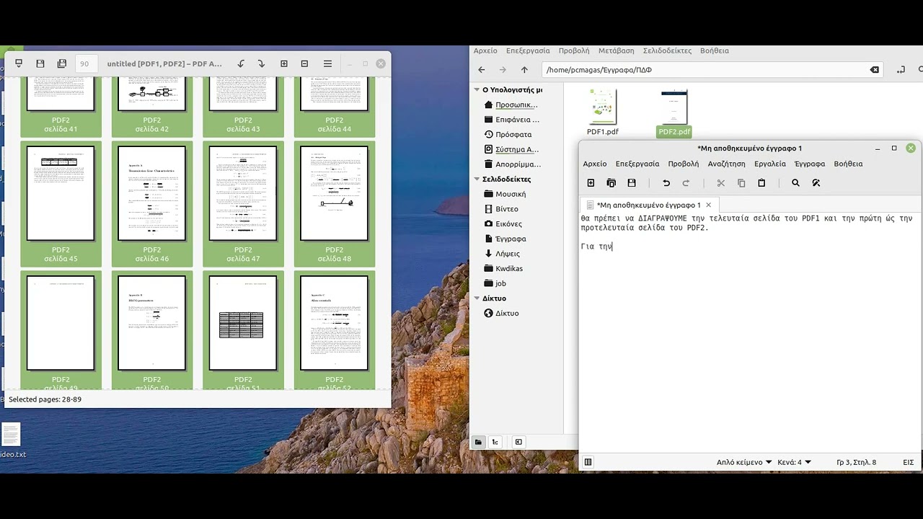Undo last action in text editor
Screen dimensions: 923x519
pyautogui.click(x=666, y=183)
